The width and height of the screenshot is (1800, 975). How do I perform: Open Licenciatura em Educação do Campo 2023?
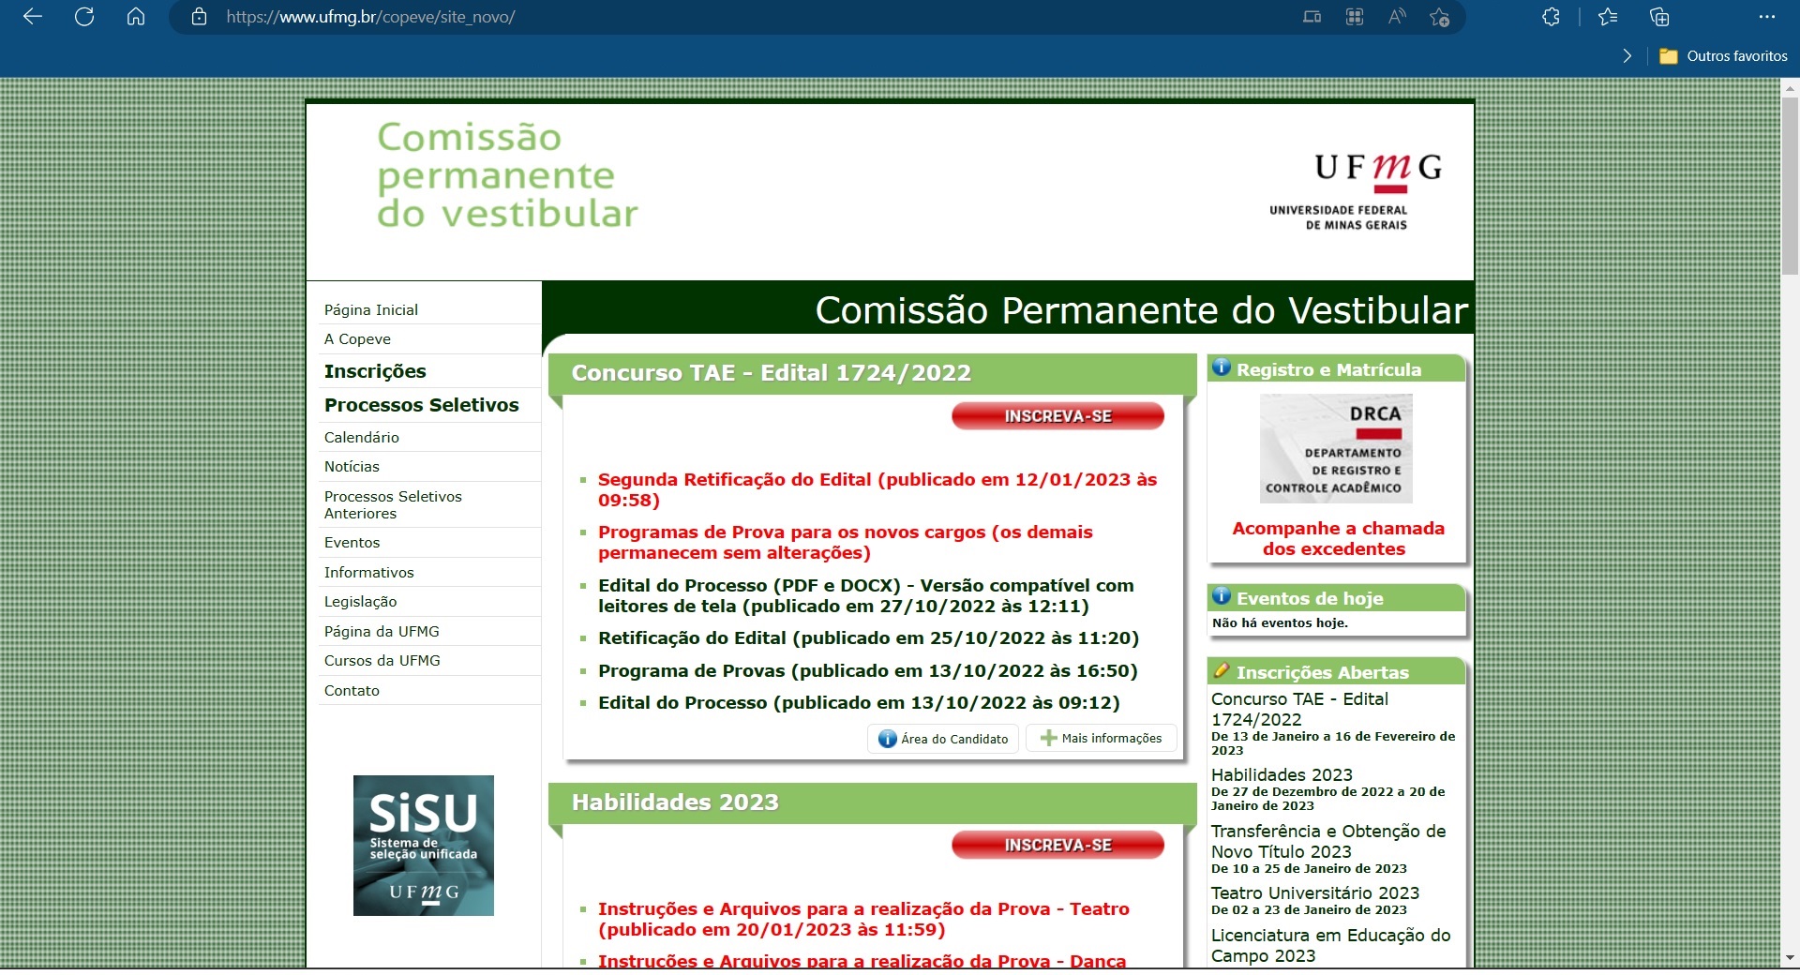tap(1330, 946)
